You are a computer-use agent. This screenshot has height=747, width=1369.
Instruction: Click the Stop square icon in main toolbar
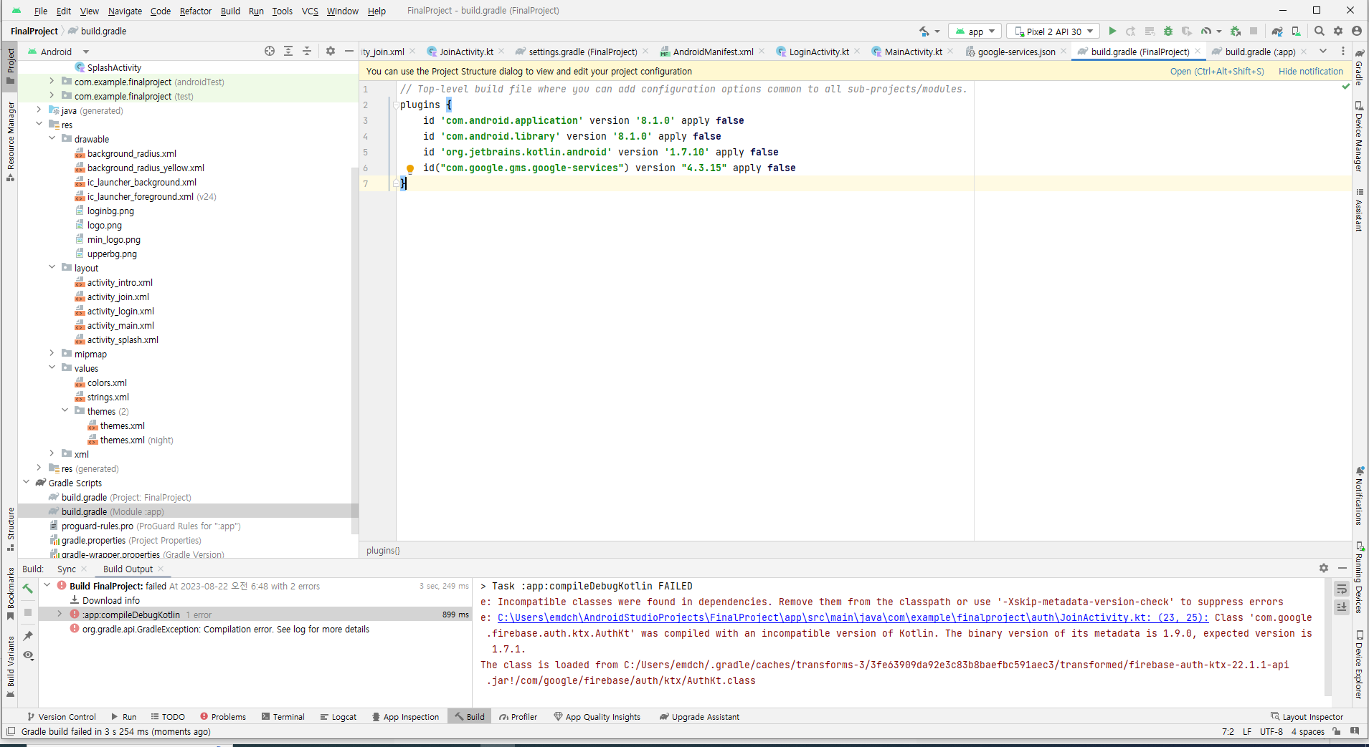(1254, 32)
